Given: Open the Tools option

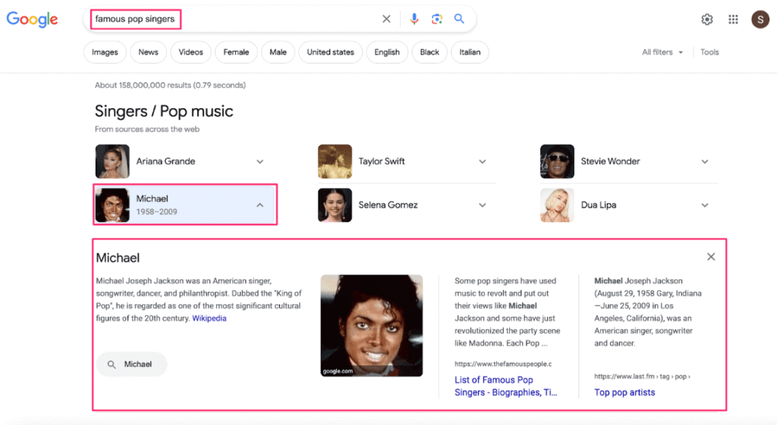Looking at the screenshot, I should pyautogui.click(x=709, y=52).
